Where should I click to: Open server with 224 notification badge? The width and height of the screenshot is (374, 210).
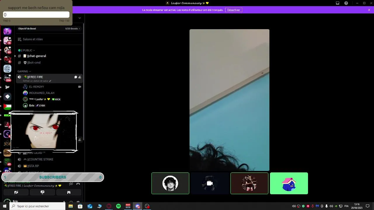click(x=7, y=78)
